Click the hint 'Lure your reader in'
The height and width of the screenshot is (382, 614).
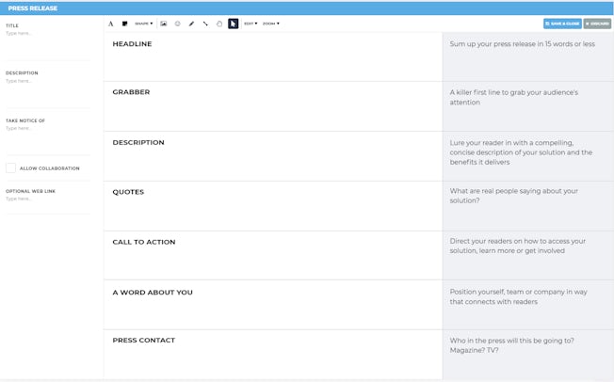click(521, 152)
